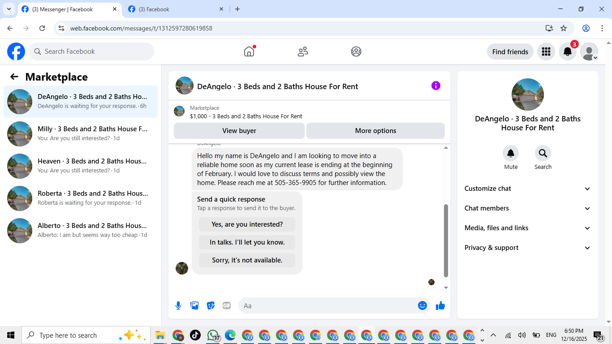Click the chat scrollbar down arrow
Image resolution: width=612 pixels, height=344 pixels.
point(446,288)
